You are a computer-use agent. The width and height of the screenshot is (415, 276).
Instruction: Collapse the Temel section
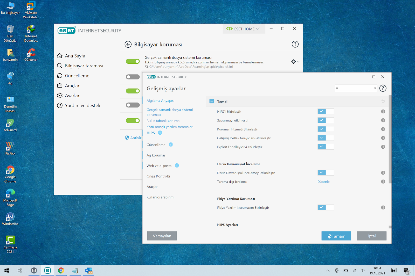(212, 101)
